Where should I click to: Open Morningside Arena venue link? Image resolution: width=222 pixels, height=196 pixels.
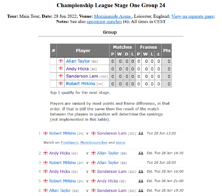(x=113, y=16)
